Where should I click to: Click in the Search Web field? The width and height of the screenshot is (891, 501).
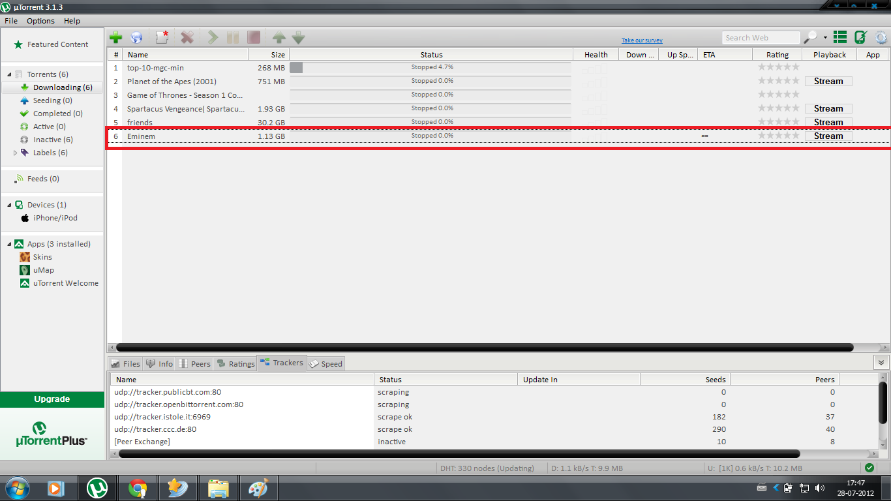[761, 38]
